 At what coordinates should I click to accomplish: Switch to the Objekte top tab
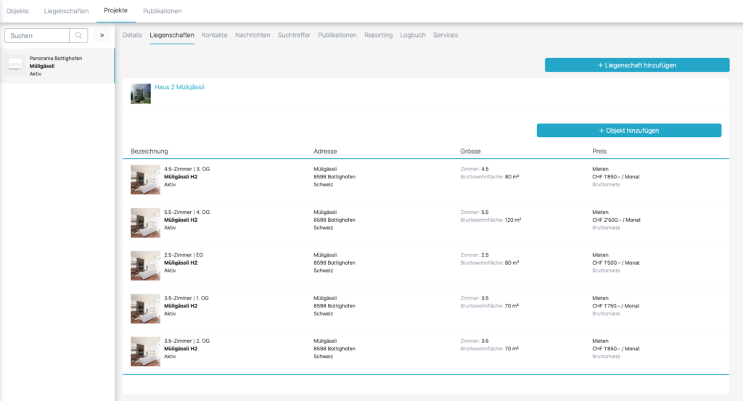pyautogui.click(x=17, y=11)
